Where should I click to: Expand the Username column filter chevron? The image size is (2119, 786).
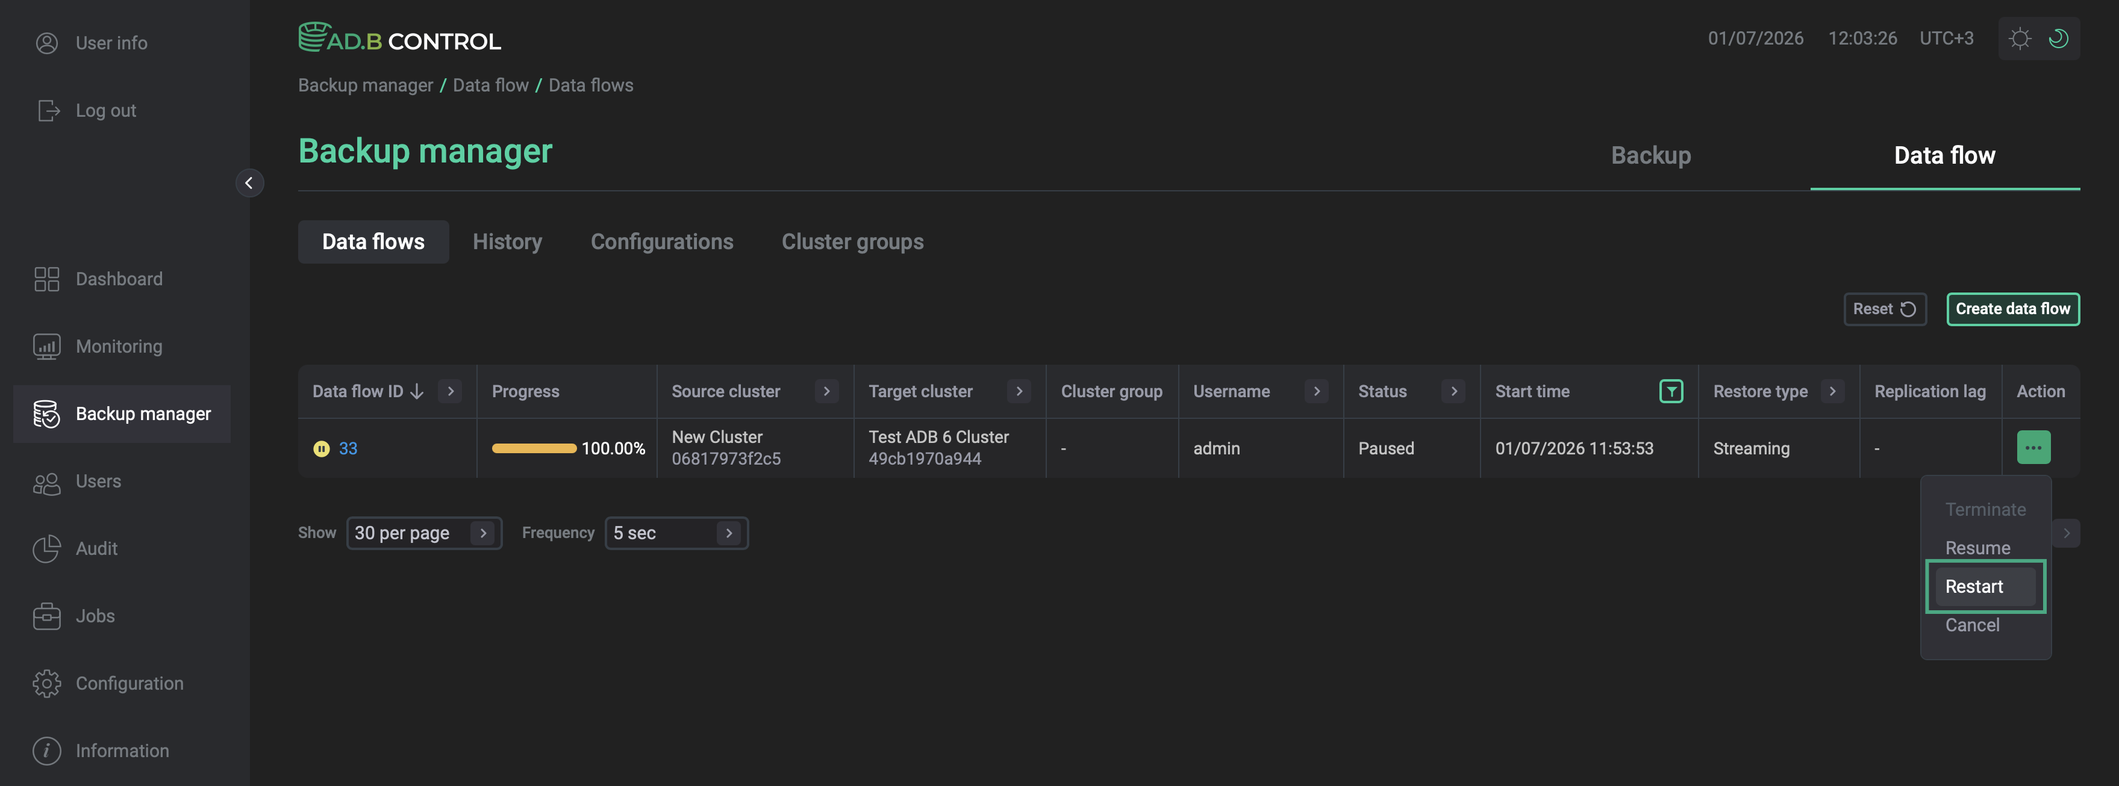coord(1317,391)
